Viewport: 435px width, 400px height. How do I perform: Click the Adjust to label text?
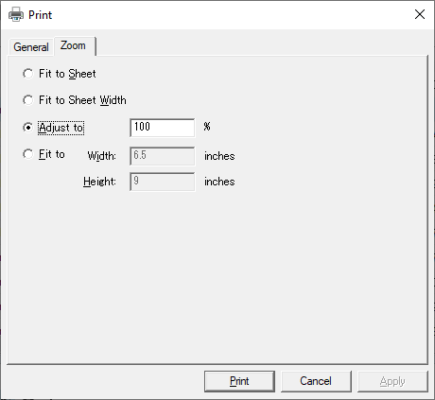(x=61, y=128)
